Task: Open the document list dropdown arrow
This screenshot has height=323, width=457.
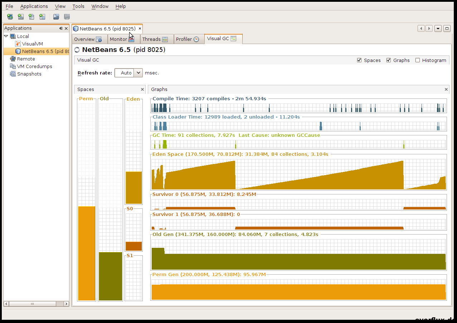Action: [x=438, y=29]
